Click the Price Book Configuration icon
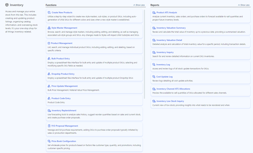Viewport: 253px width, 153px height. click(x=49, y=141)
